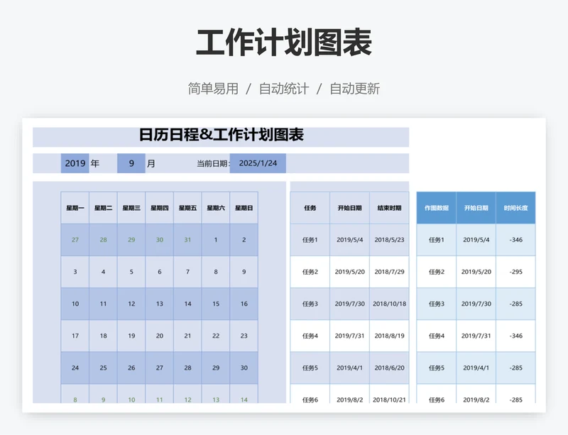Select end date cell 2018/8/19
The width and height of the screenshot is (568, 435).
(389, 336)
